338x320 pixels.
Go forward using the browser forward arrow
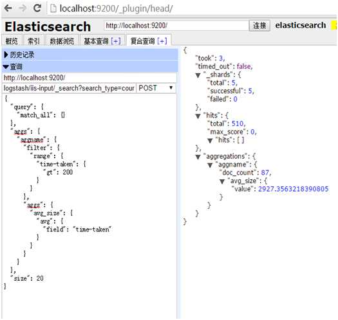pos(23,8)
